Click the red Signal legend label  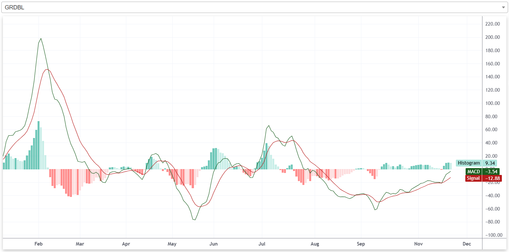(x=473, y=178)
